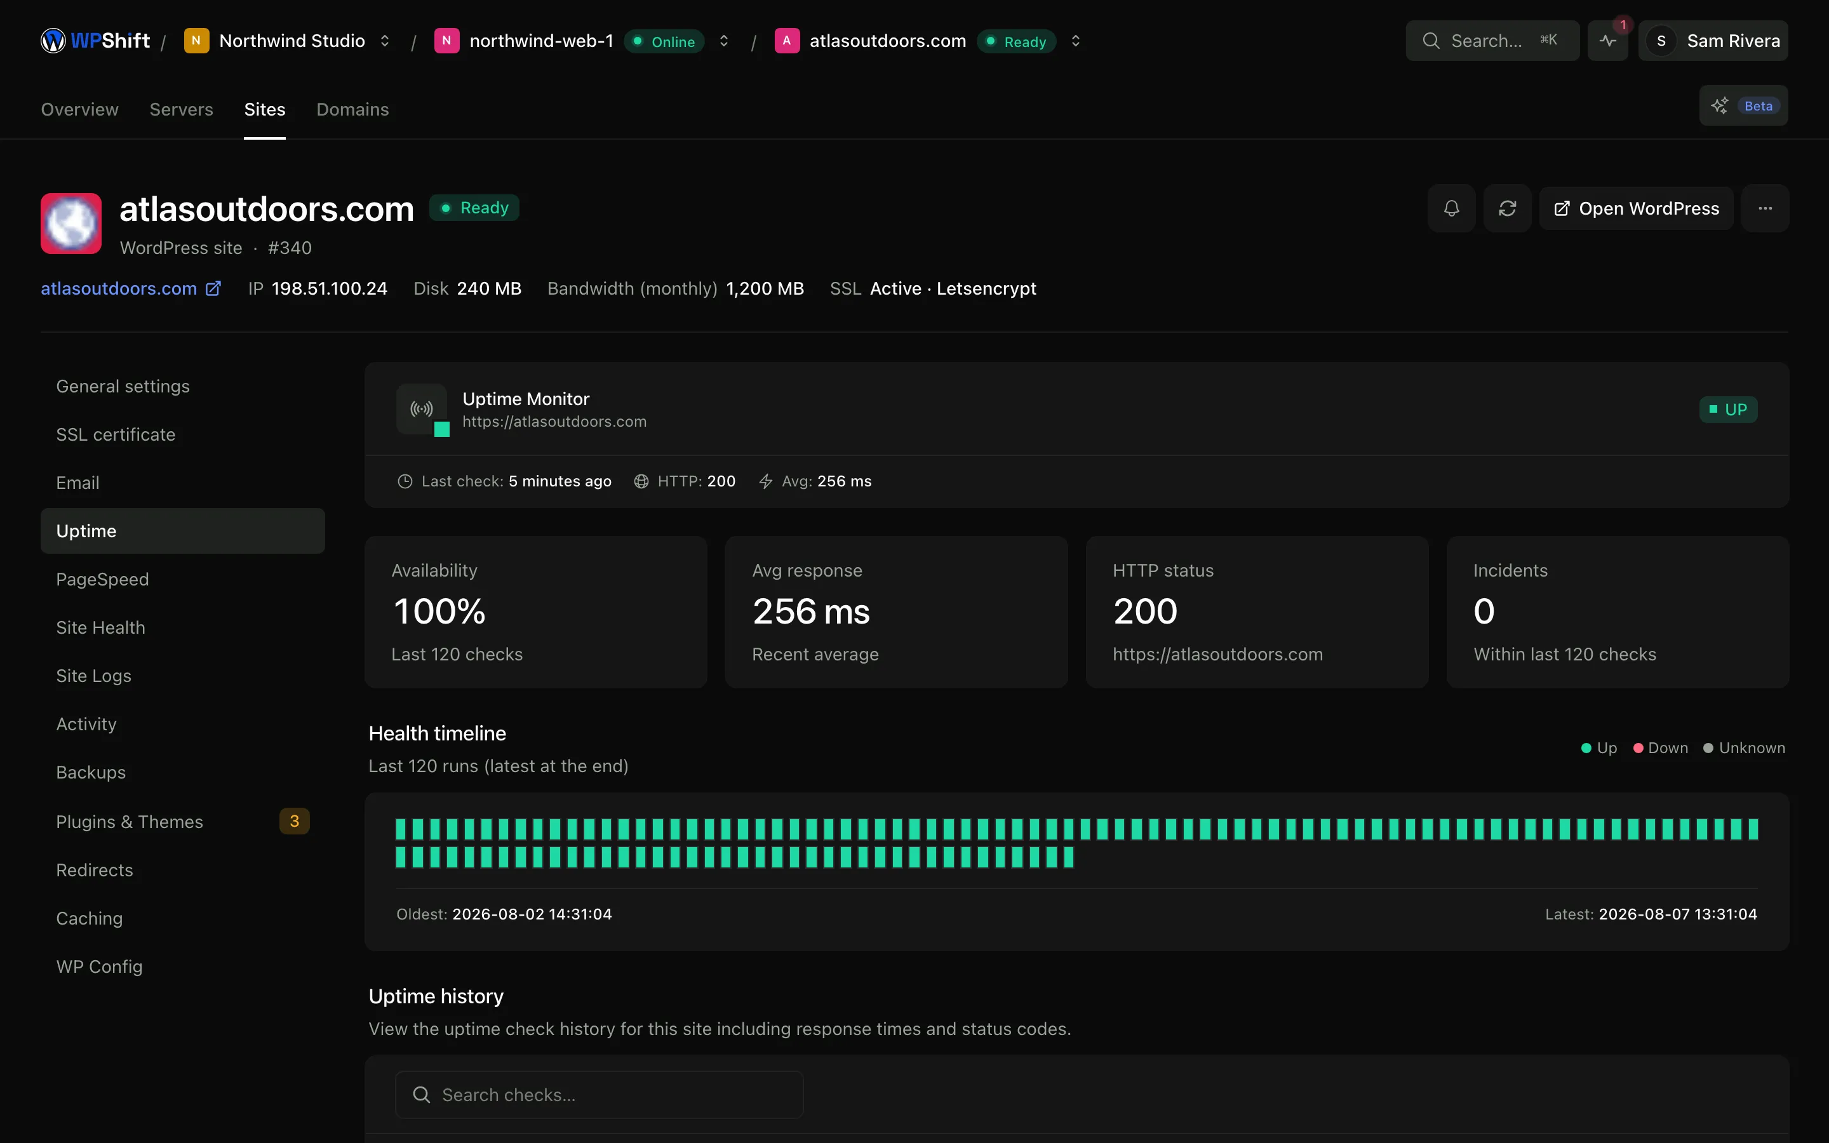Click the refresh sync icon
The image size is (1829, 1143).
pyautogui.click(x=1507, y=209)
